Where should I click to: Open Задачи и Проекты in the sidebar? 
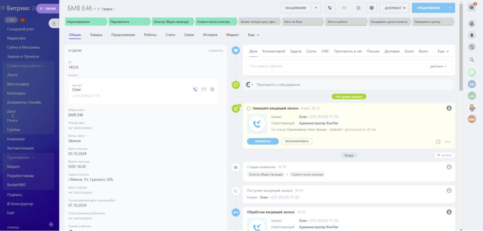pyautogui.click(x=23, y=57)
